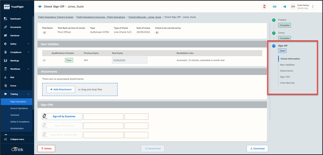The width and height of the screenshot is (323, 155).
Task: Click the Safety shield icon
Action: pos(6,44)
